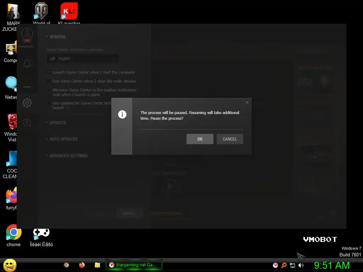Open the Computer desktop icon
Image resolution: width=363 pixels, height=272 pixels.
point(10,52)
